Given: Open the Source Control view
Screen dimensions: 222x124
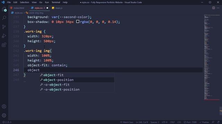Looking at the screenshot, I should (4, 27).
